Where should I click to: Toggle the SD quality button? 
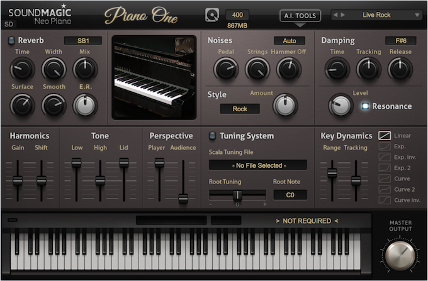pos(9,24)
